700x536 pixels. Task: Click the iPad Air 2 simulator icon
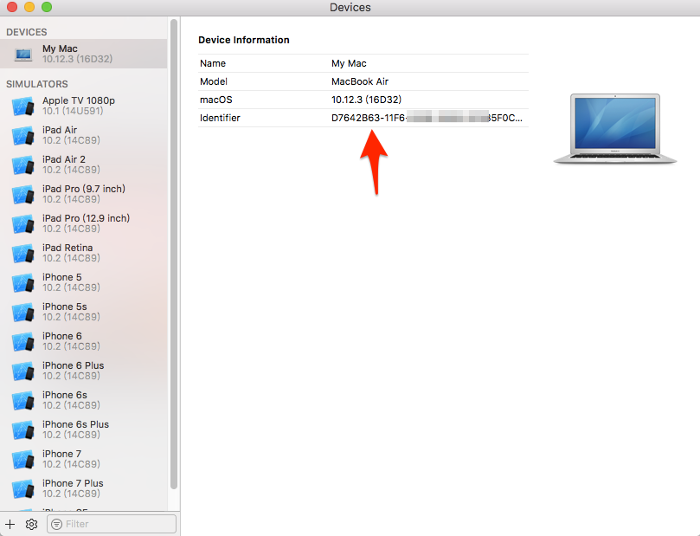22,165
